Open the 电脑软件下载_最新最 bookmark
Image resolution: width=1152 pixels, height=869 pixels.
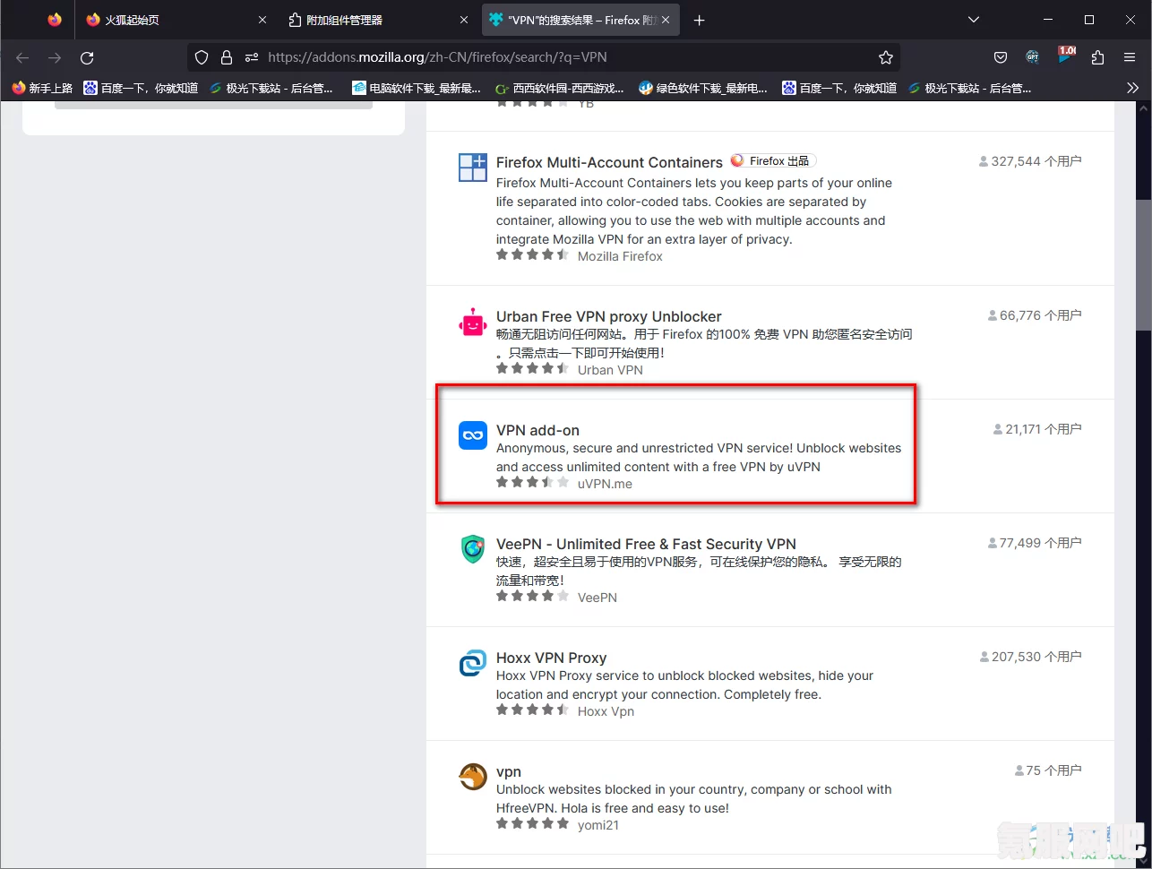pyautogui.click(x=417, y=88)
